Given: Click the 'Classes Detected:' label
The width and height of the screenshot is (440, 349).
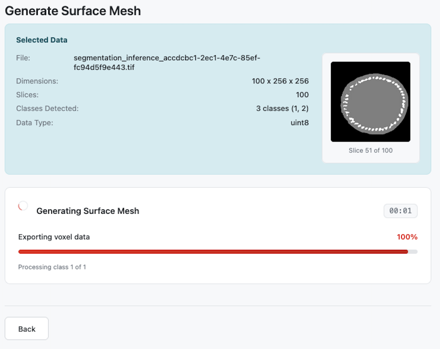Looking at the screenshot, I should click(47, 109).
